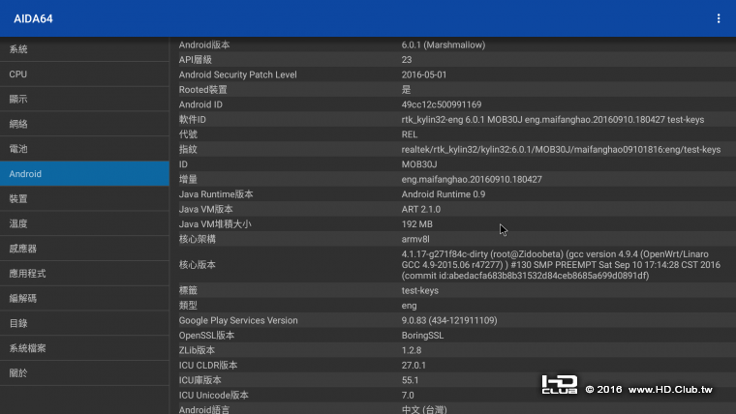Select the 系統 sidebar item
This screenshot has height=414, width=736.
tap(84, 49)
